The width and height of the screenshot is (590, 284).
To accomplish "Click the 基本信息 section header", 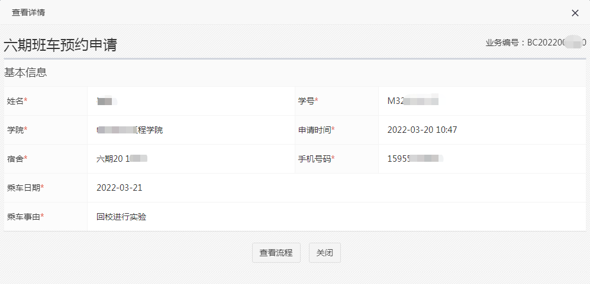I will pos(26,73).
